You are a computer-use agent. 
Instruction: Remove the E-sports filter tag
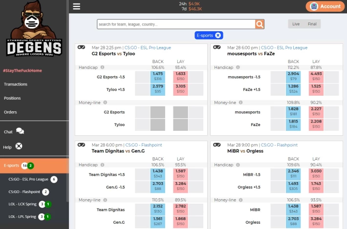[218, 35]
